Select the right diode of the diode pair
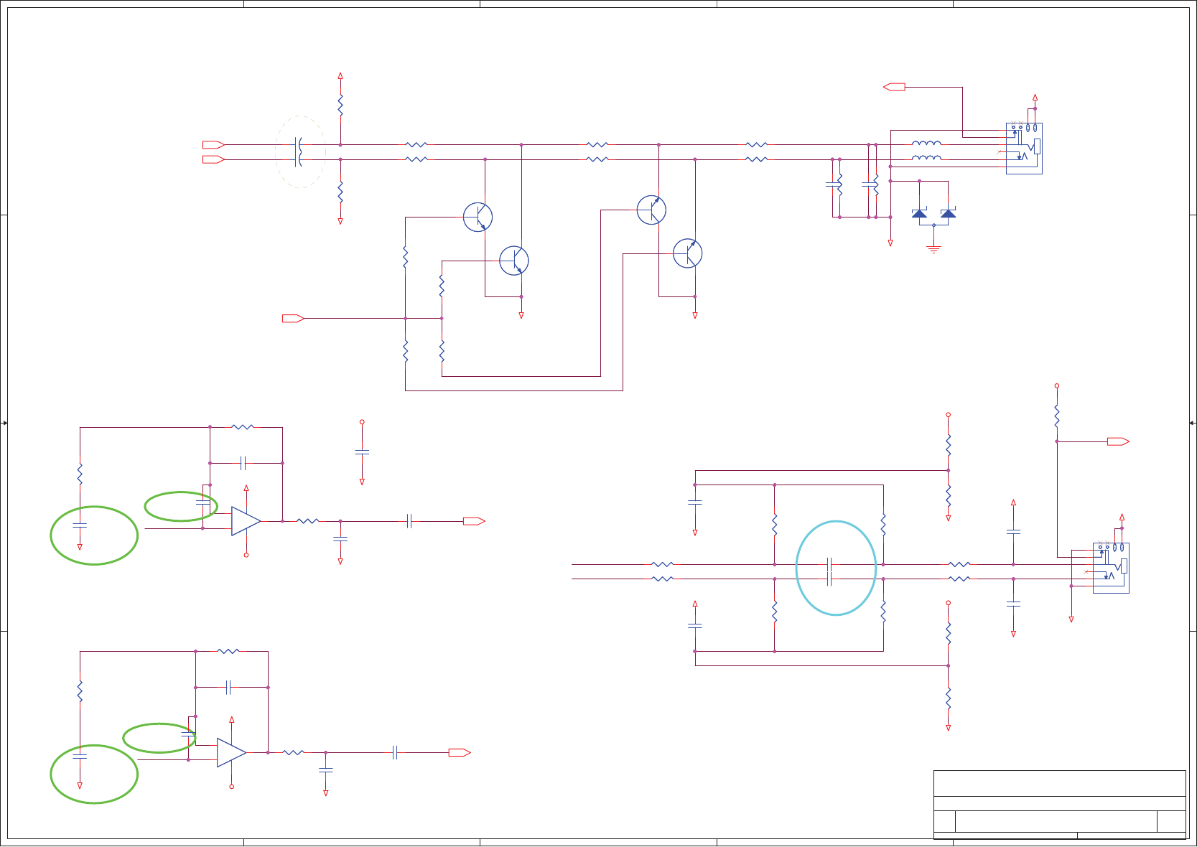The width and height of the screenshot is (1197, 847). 948,213
